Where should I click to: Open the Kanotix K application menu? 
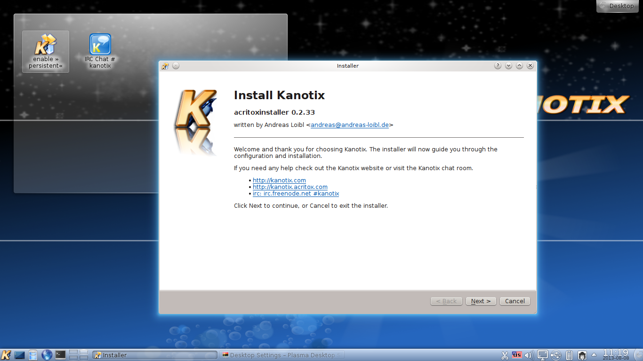(6, 355)
